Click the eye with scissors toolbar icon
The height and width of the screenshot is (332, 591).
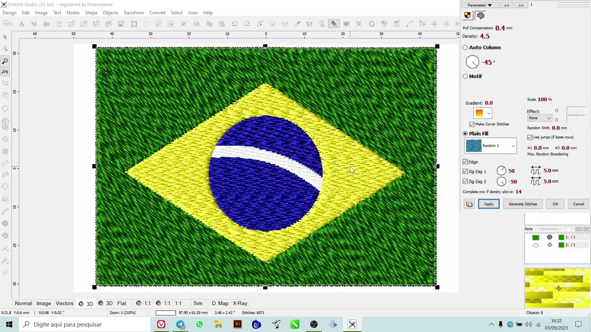coord(384,24)
